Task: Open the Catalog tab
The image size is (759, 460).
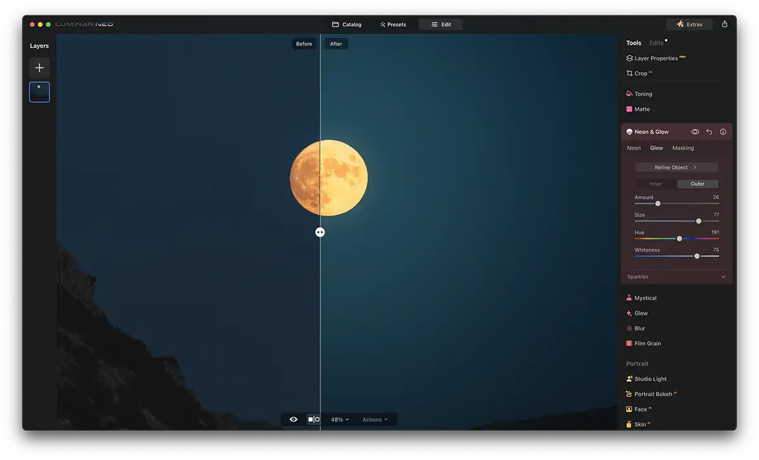Action: 347,25
